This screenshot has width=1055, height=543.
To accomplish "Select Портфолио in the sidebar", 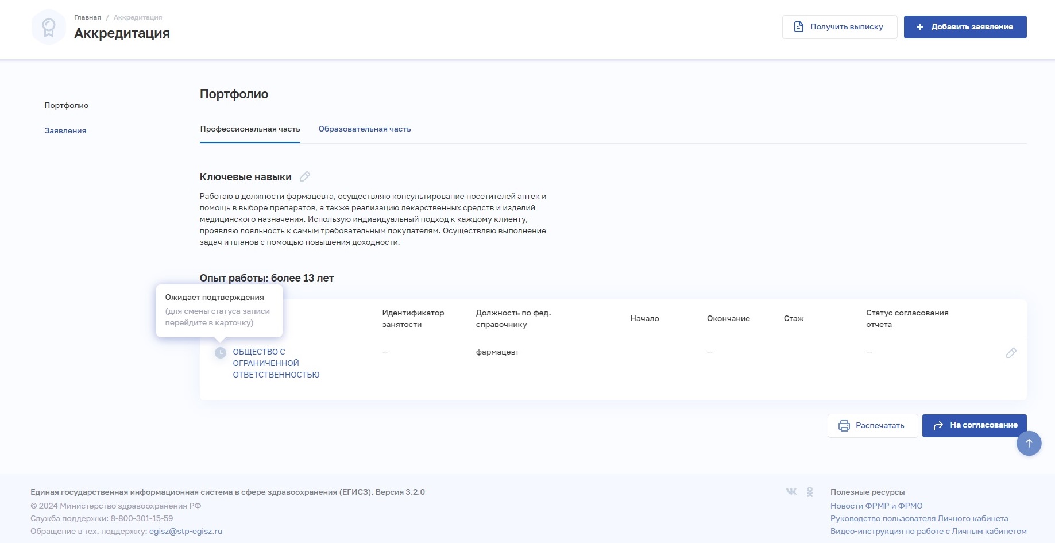I will click(x=67, y=105).
